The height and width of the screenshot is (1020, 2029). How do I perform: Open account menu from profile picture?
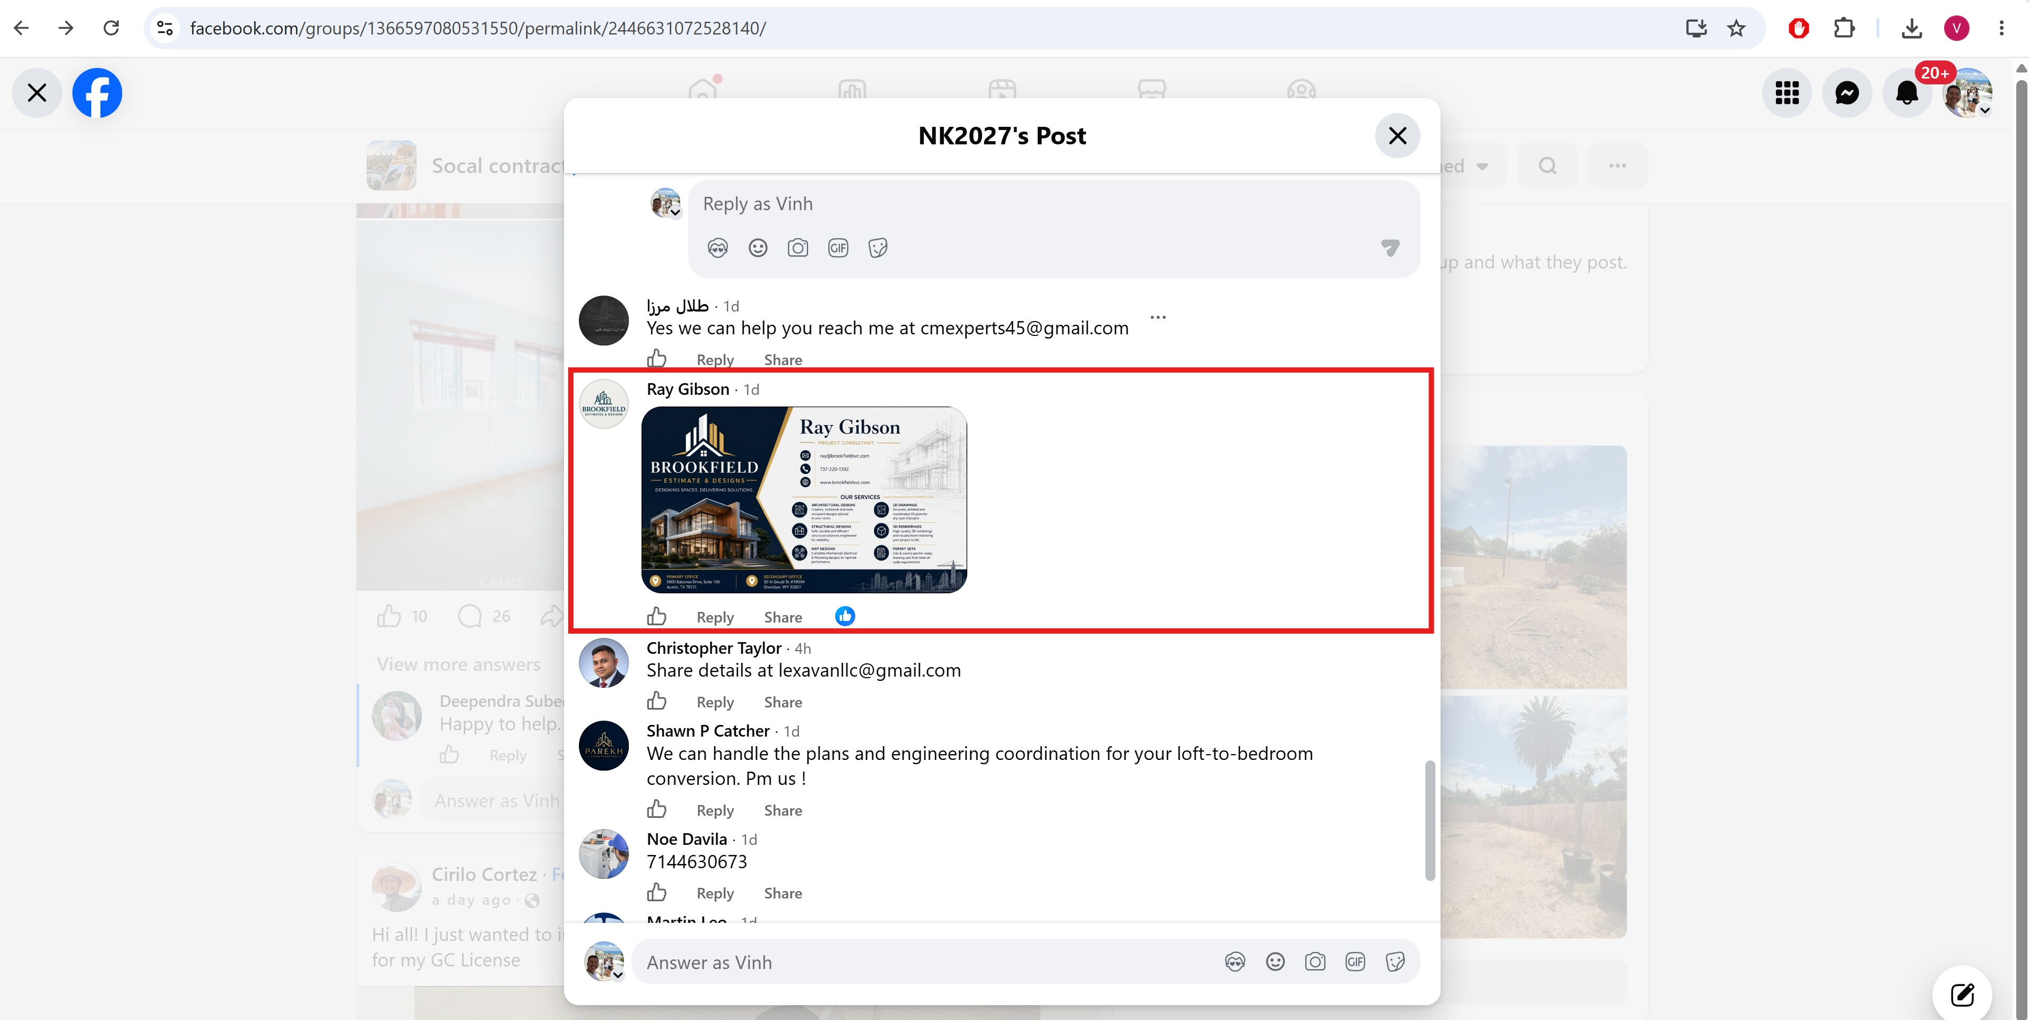[x=1967, y=93]
